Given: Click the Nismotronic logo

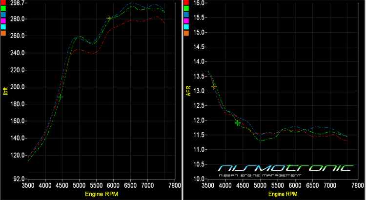Looking at the screenshot, I should tap(285, 169).
